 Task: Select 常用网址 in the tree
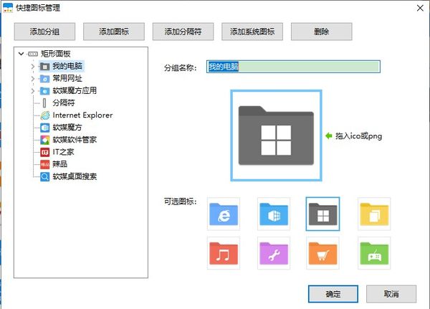(67, 78)
